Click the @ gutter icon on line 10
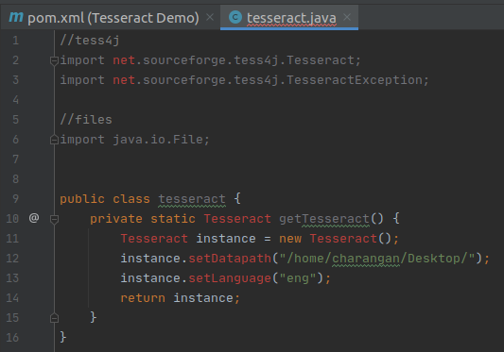The height and width of the screenshot is (352, 504). click(34, 218)
